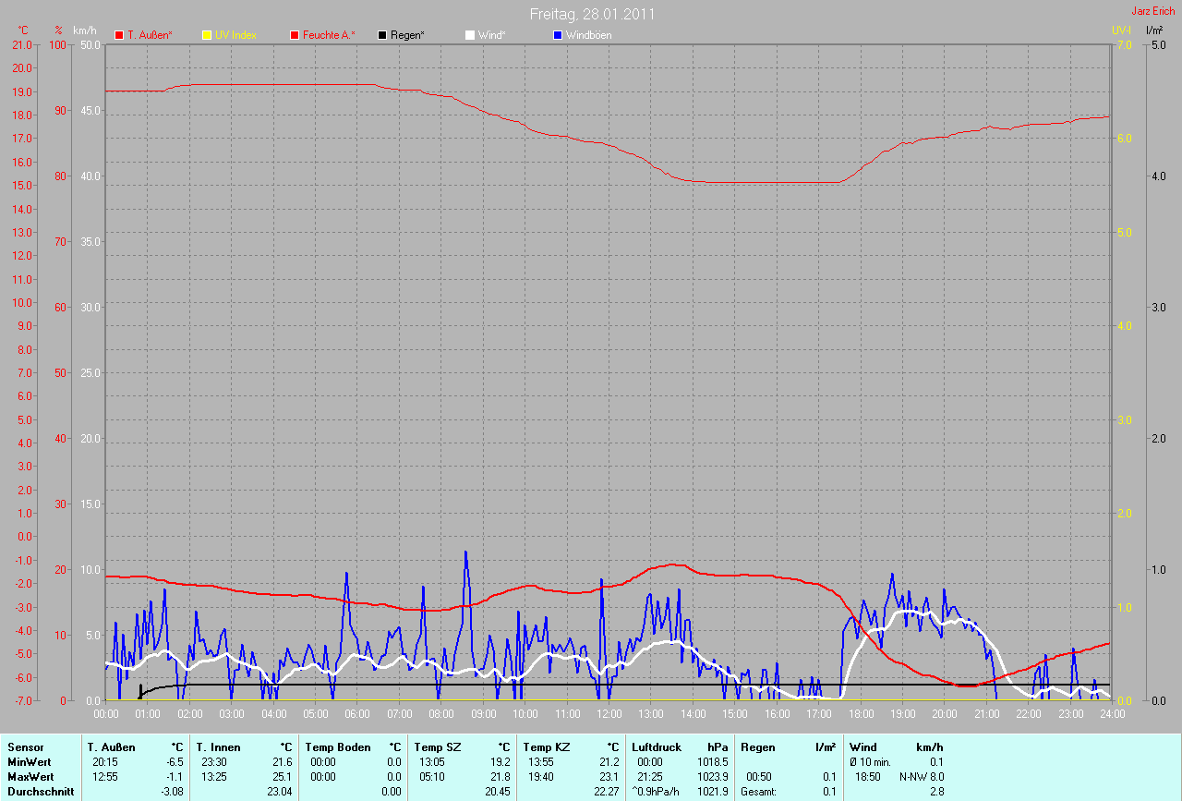Click the Durchschnitt row label
Screen dimensions: 1182x801
tap(40, 792)
